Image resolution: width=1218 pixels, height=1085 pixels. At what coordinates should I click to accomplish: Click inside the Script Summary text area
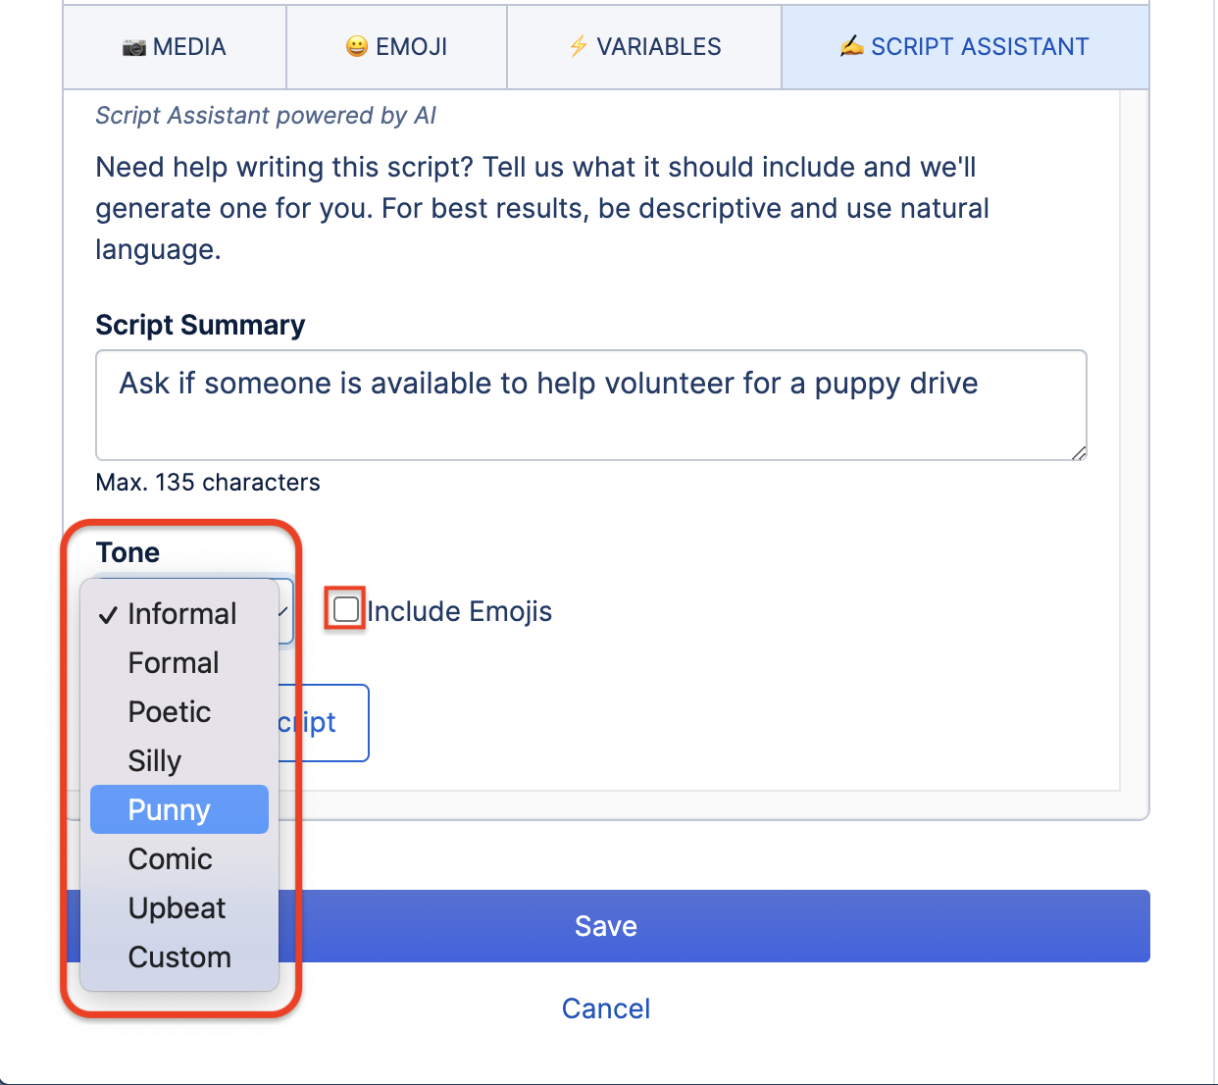[x=588, y=404]
